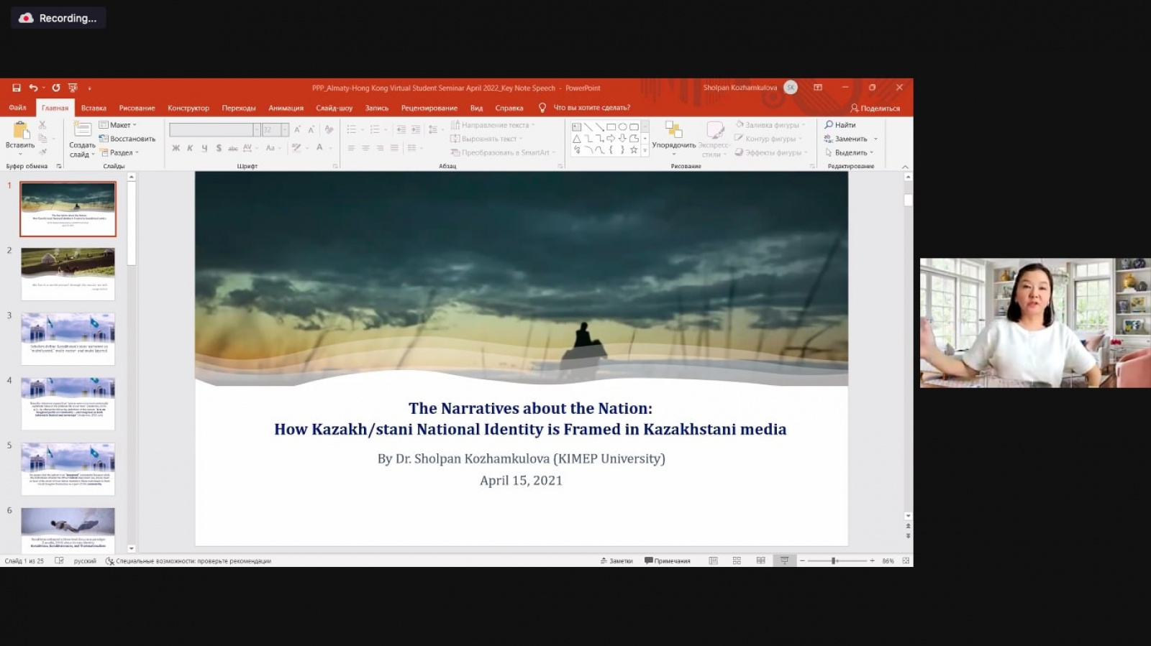Click the Undo arrow icon

coord(33,88)
